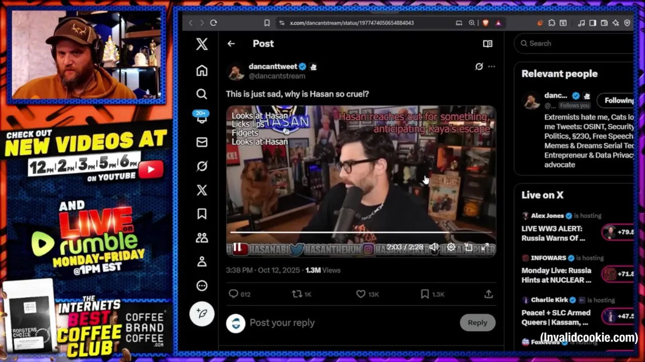
Task: Click the x.com URL in the address bar
Action: [x=352, y=23]
